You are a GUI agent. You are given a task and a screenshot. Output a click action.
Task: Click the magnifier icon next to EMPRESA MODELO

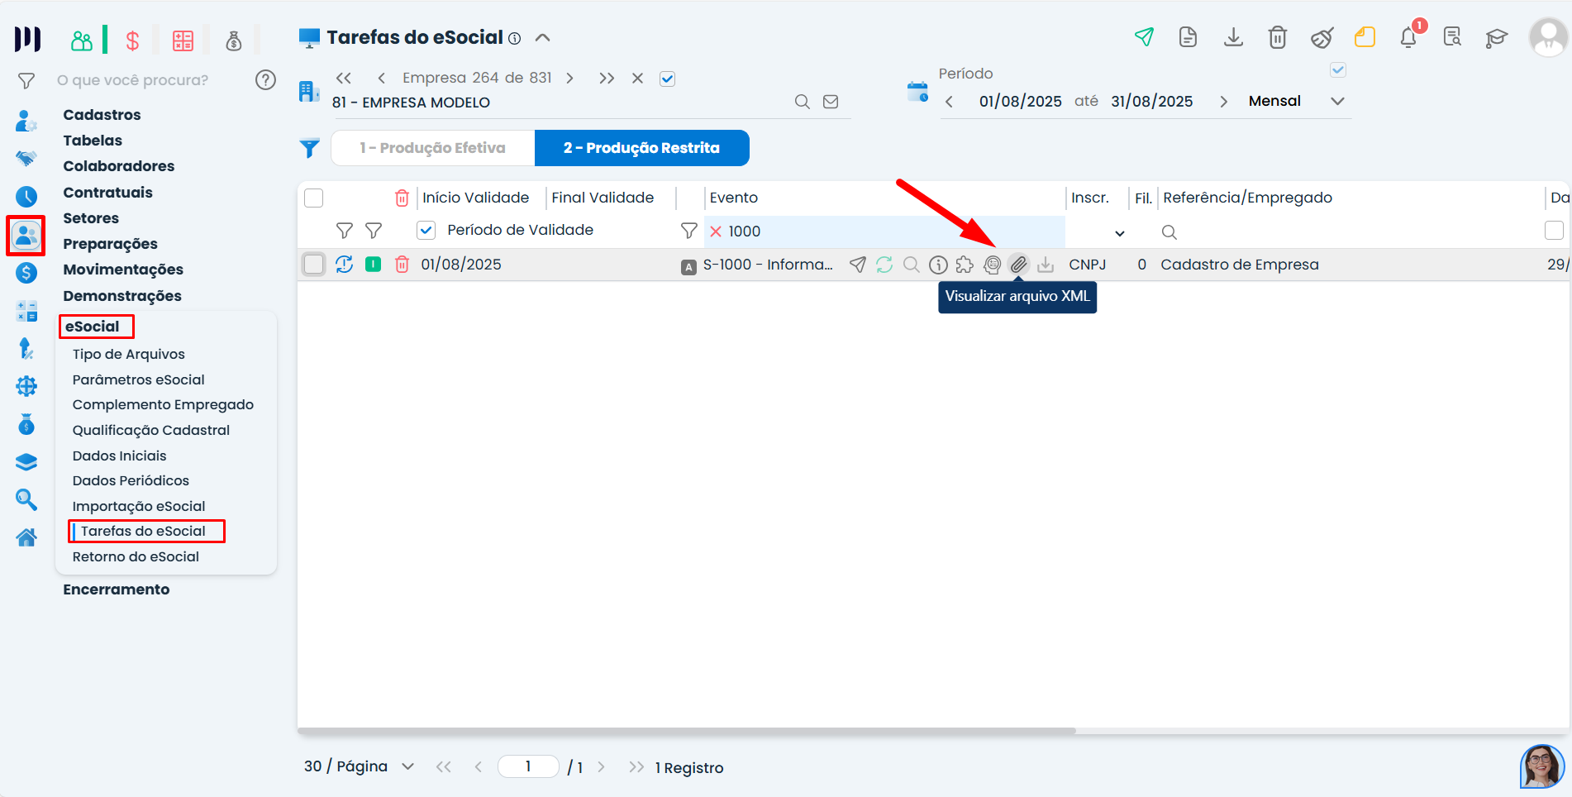point(802,102)
